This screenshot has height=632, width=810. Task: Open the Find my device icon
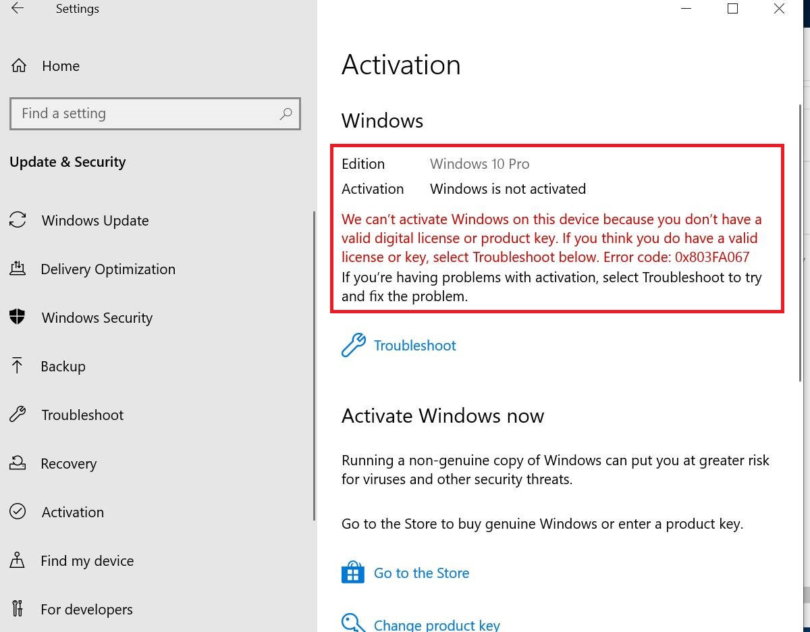pos(18,560)
